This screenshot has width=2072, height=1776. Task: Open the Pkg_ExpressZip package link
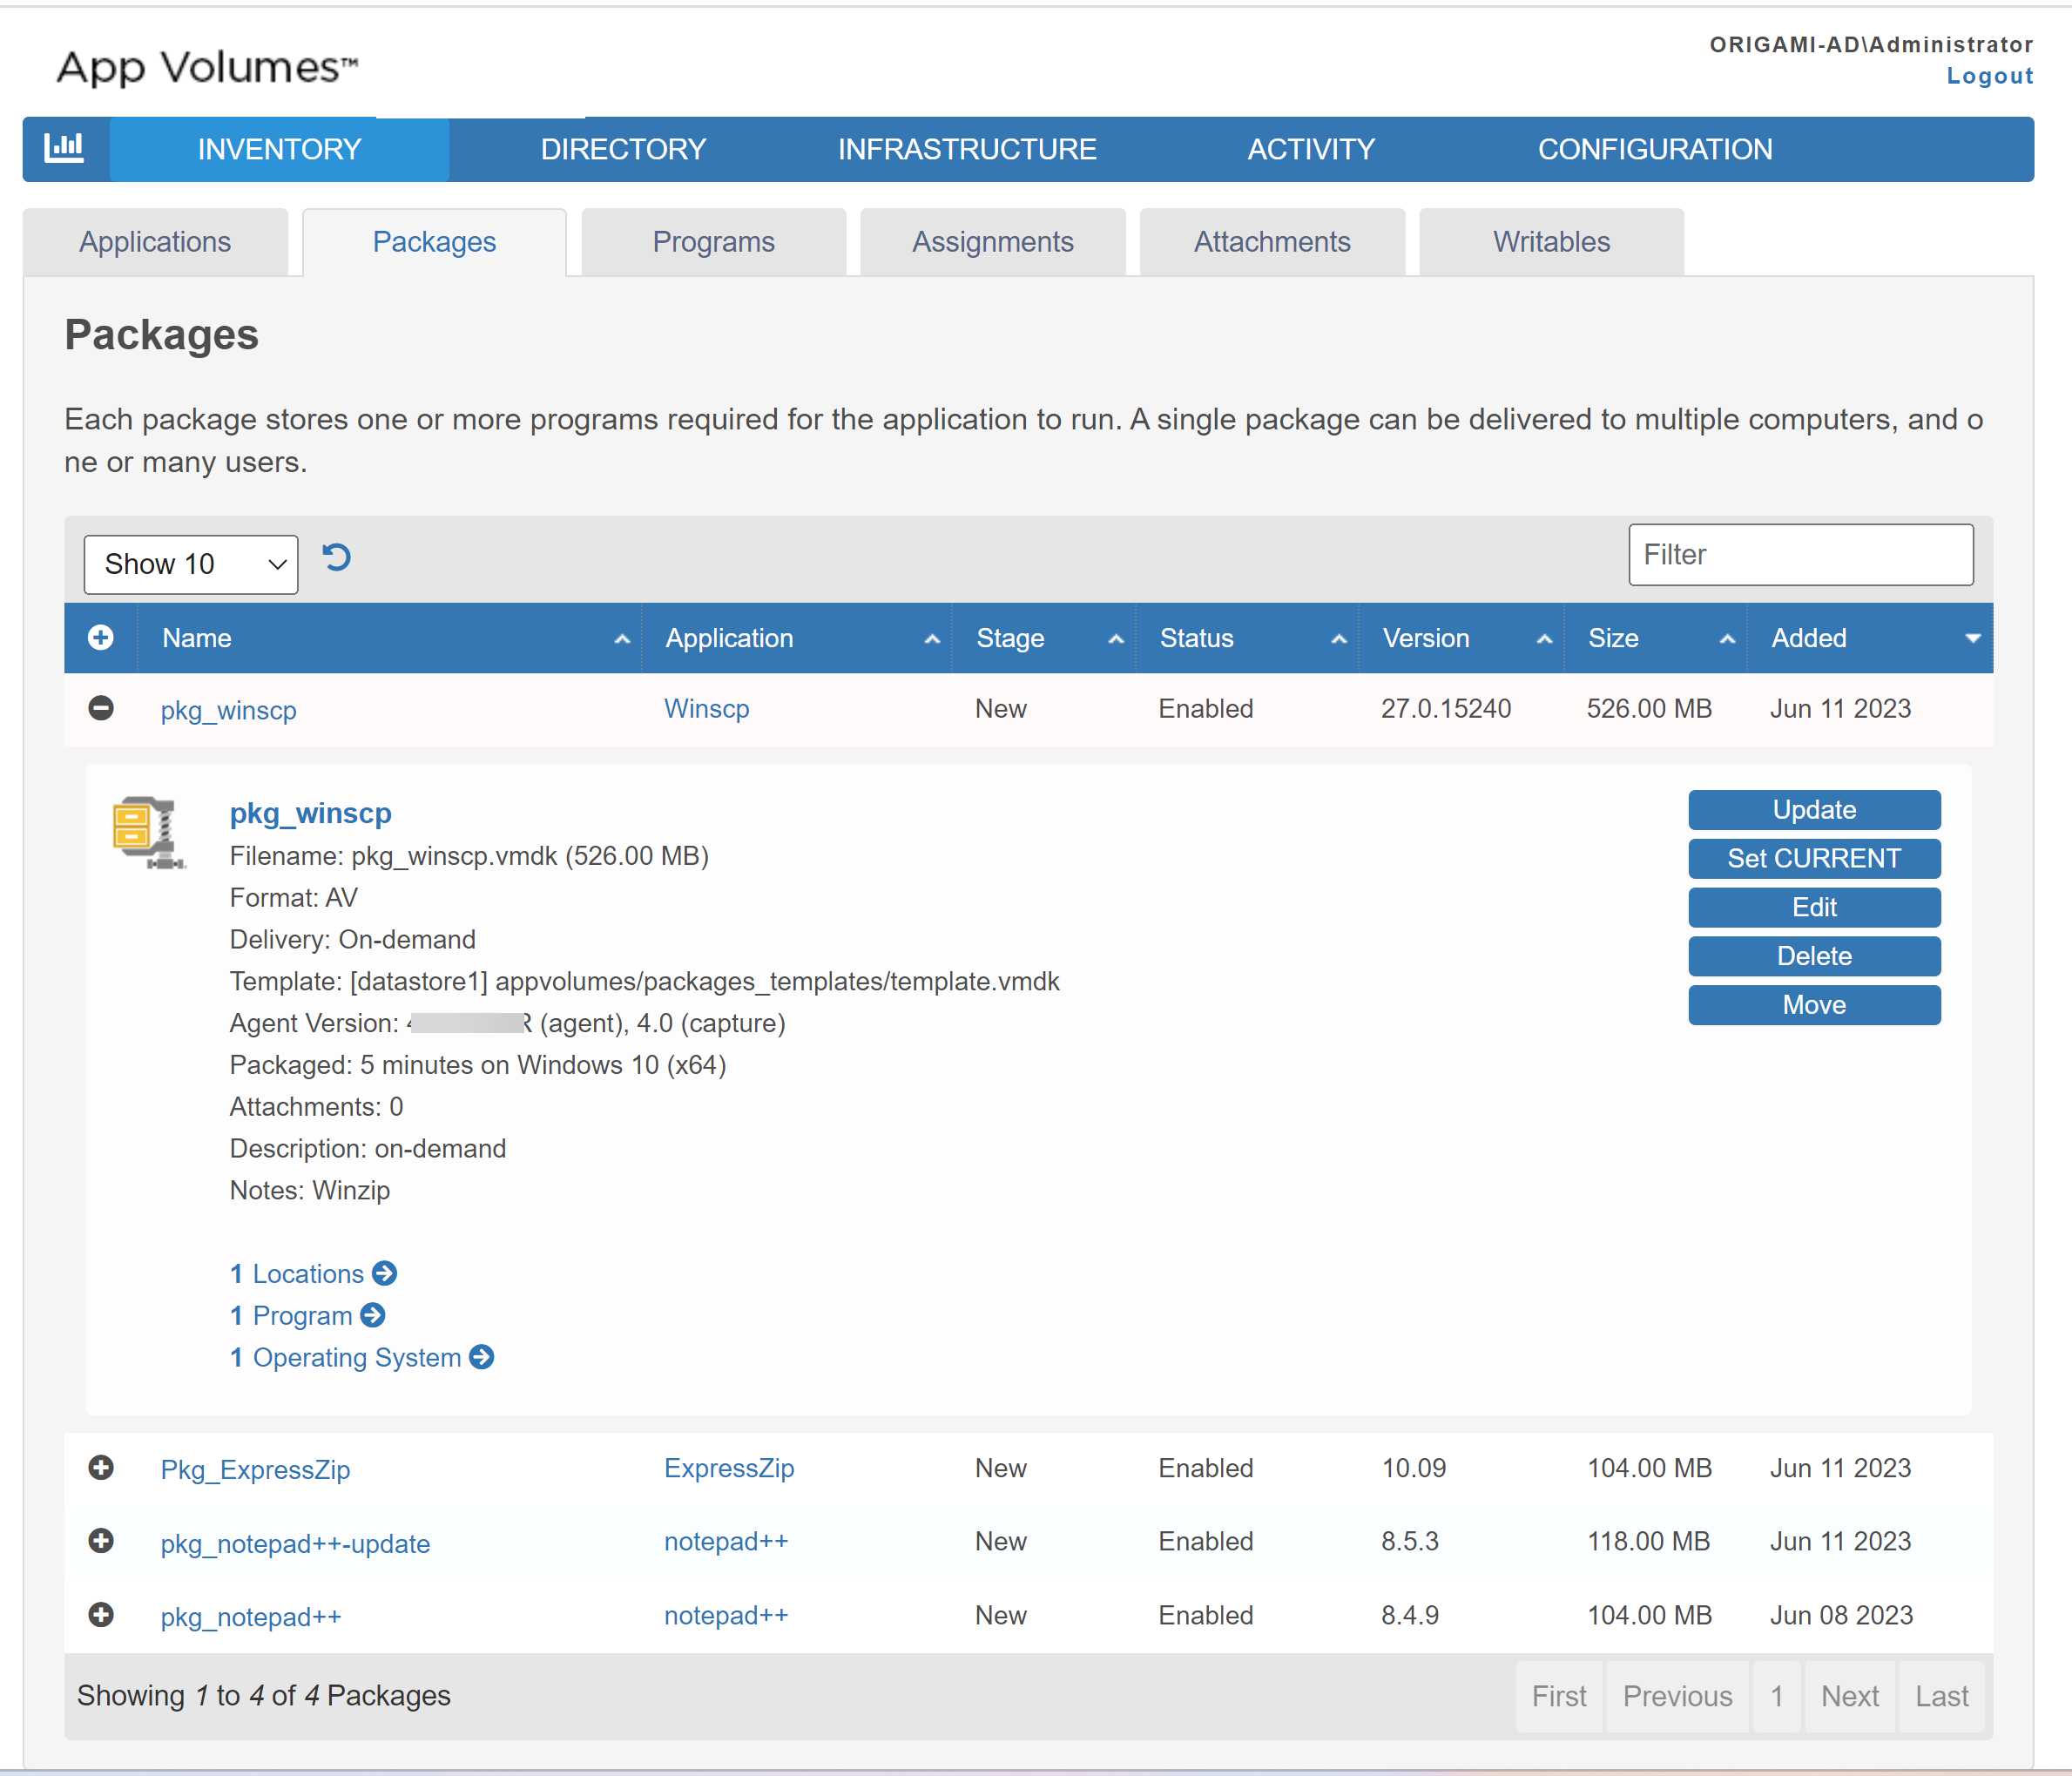click(x=255, y=1470)
